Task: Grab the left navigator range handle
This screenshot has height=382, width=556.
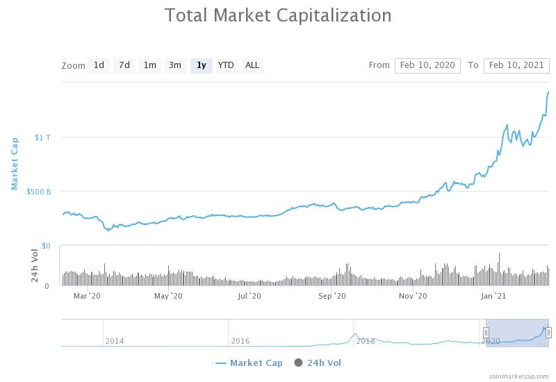Action: coord(486,333)
